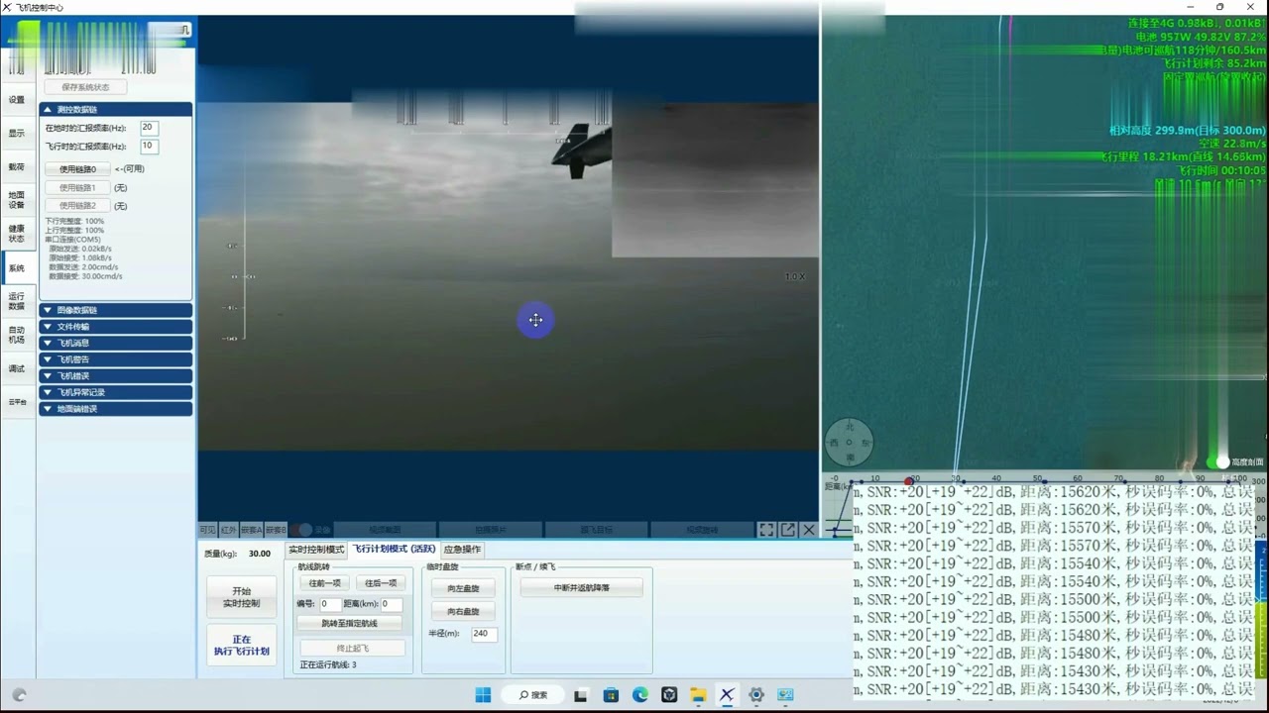Switch to the 自动机场 sidebar tab
The height and width of the screenshot is (713, 1269).
tap(17, 335)
